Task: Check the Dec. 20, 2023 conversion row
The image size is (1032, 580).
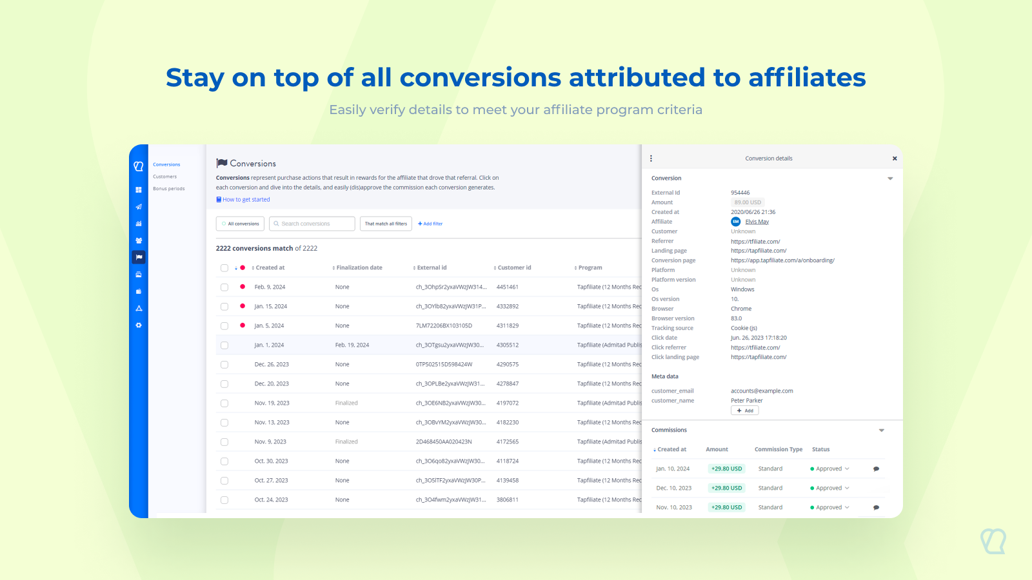Action: (x=224, y=384)
